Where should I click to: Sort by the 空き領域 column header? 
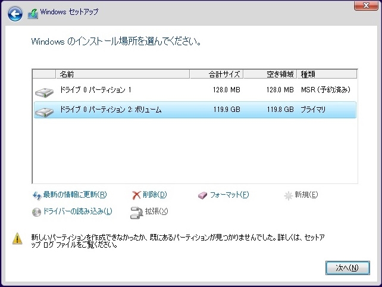pos(270,74)
